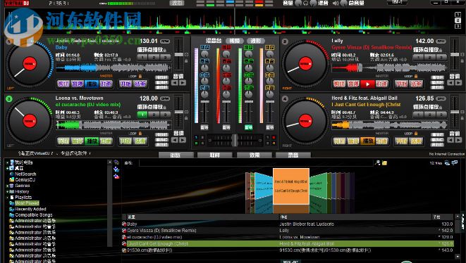Image resolution: width=466 pixels, height=263 pixels.
Task: Click the up arrow of the folder tree scrollbar
Action: click(110, 162)
